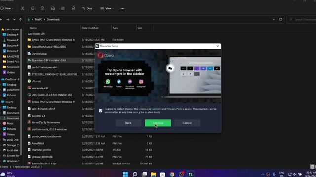Click the Cut scissors icon in Explorer toolbar
316x177 pixels.
(x=22, y=8)
